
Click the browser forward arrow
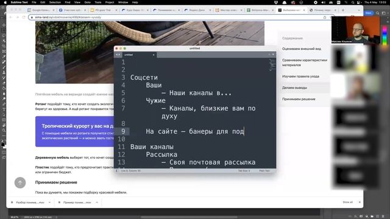[x=17, y=17]
